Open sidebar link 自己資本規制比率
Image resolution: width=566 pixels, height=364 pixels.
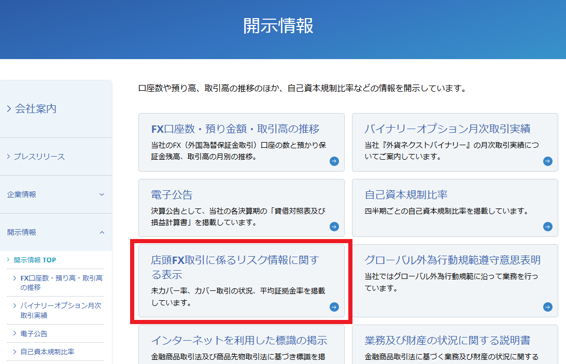(47, 352)
